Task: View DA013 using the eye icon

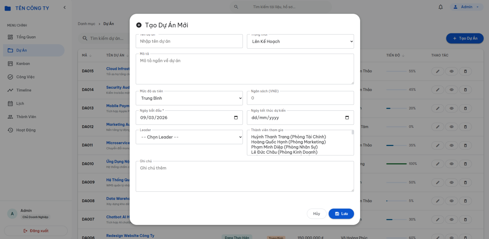Action: click(451, 108)
